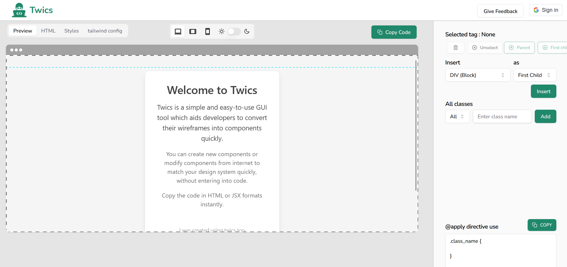Switch to the HTML tab
This screenshot has width=567, height=267.
(48, 30)
